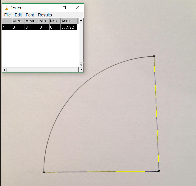
Task: Minimize the Results window
Action: [51, 8]
